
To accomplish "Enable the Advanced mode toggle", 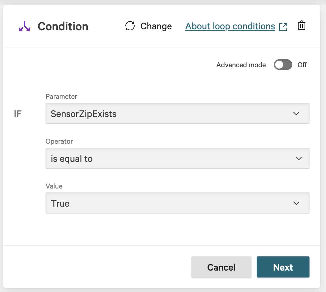I will (x=283, y=65).
